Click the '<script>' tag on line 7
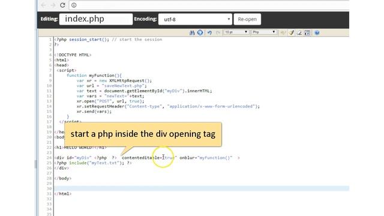384x216 pixels. pyautogui.click(x=67, y=70)
